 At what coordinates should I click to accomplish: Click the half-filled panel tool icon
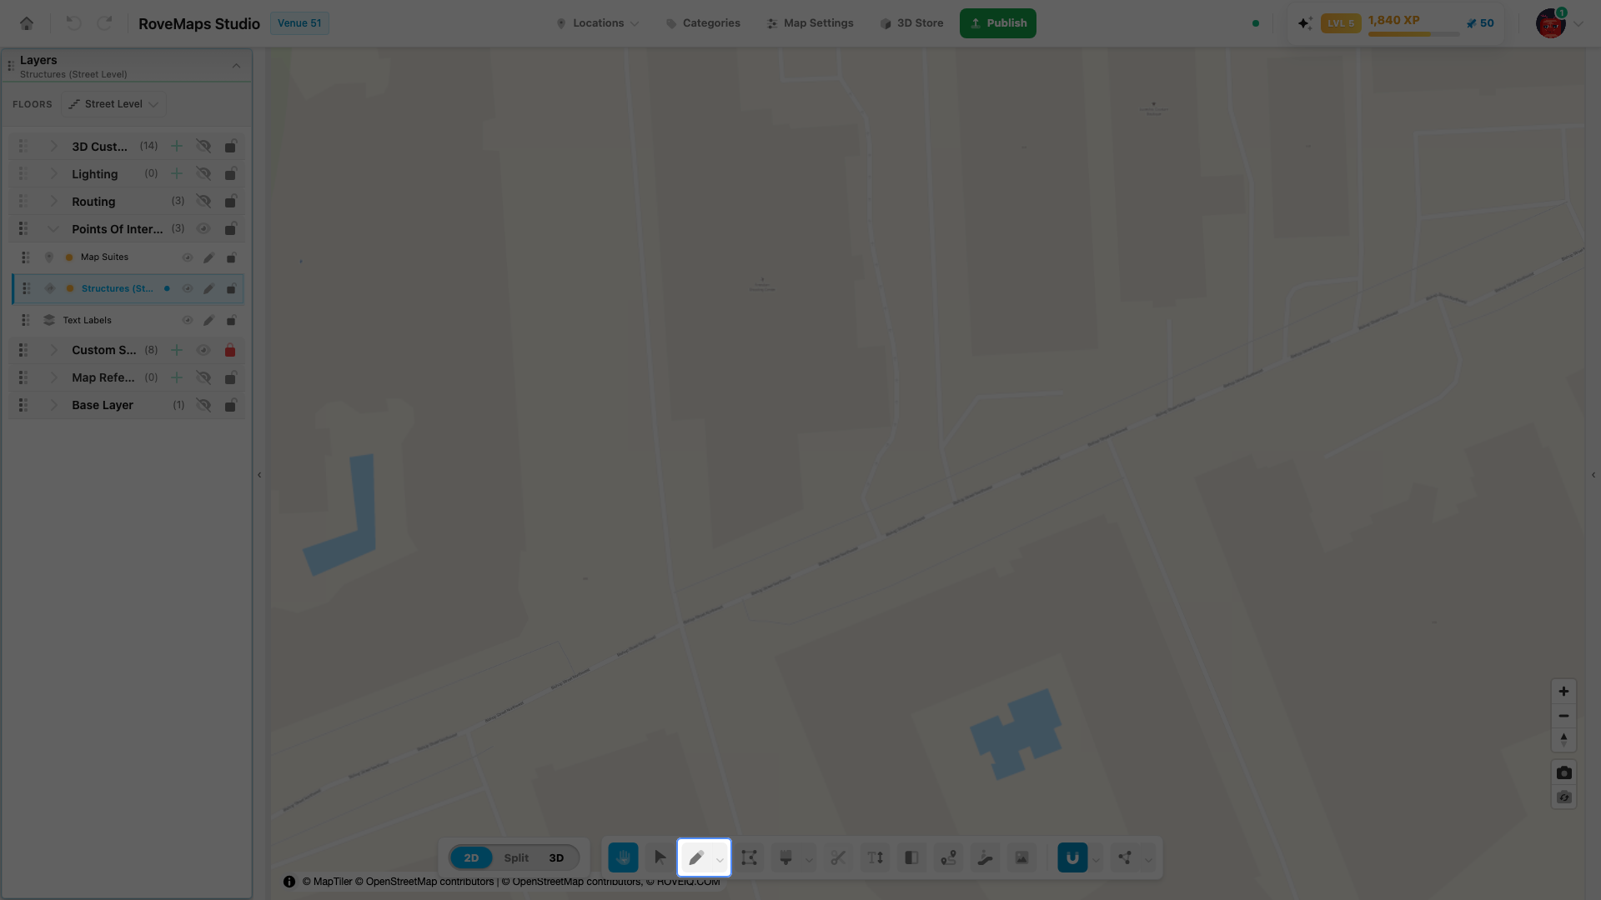click(911, 857)
